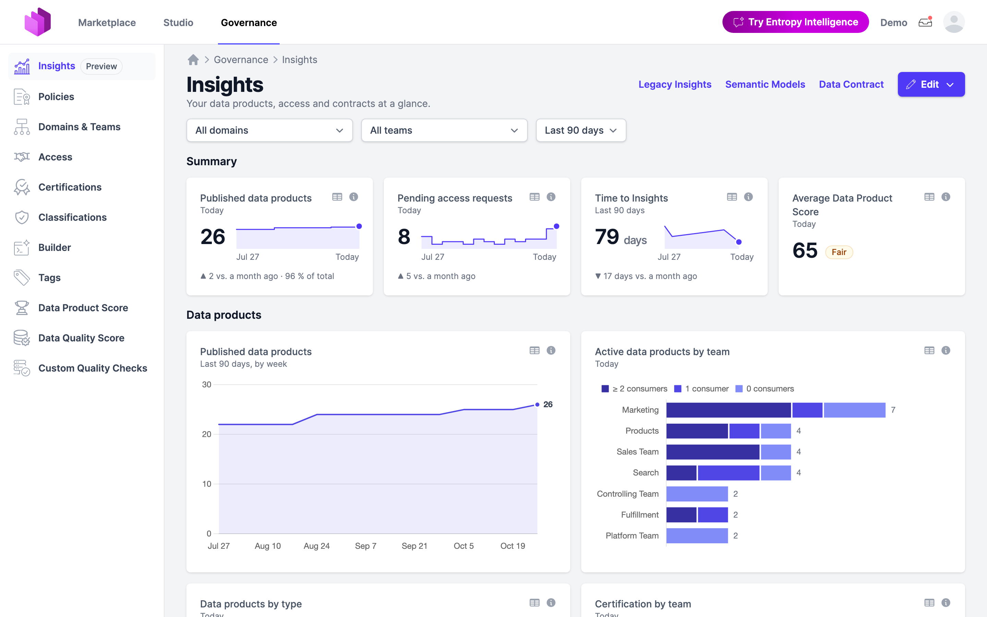Screen dimensions: 987x617
Task: Click the home breadcrumb icon
Action: 193,60
